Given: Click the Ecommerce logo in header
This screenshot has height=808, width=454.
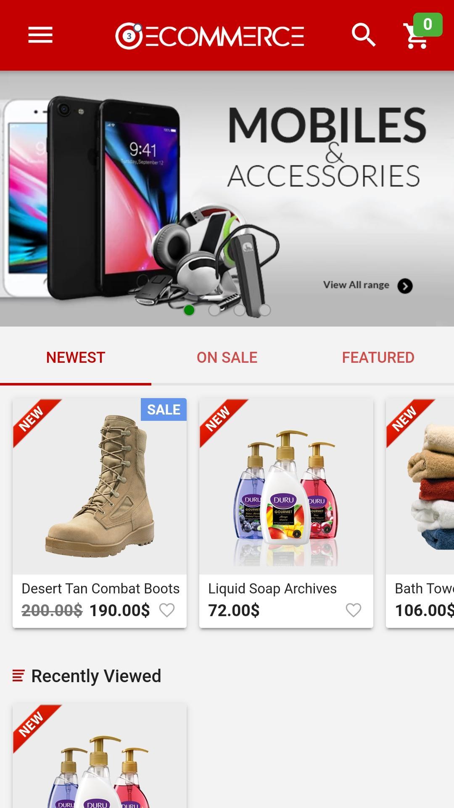Looking at the screenshot, I should [x=209, y=36].
